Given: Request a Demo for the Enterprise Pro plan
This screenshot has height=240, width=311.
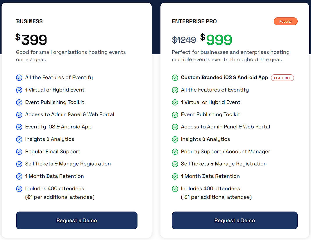Looking at the screenshot, I should point(235,220).
